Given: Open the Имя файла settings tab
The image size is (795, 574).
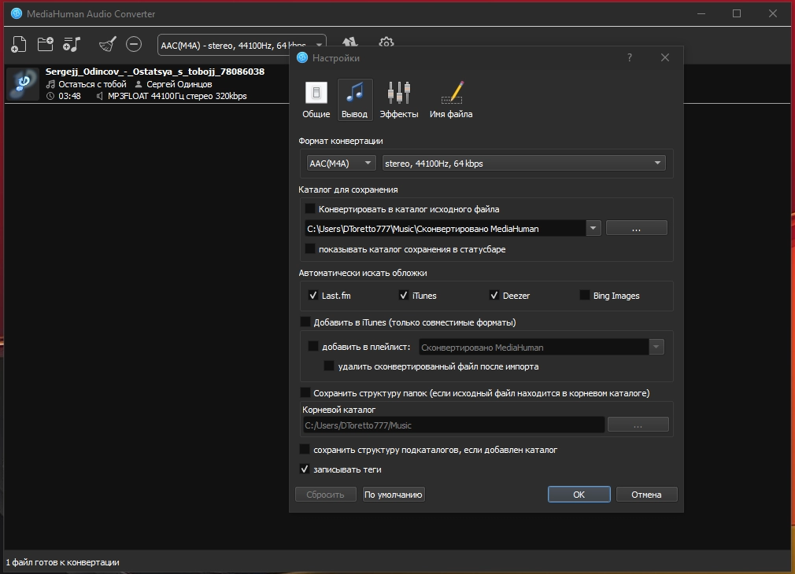Looking at the screenshot, I should point(451,100).
